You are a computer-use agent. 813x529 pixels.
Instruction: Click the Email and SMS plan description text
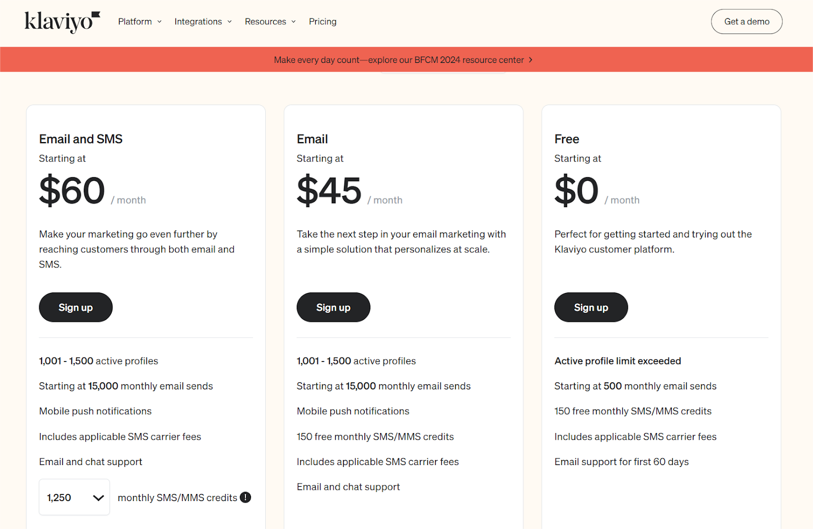(137, 249)
